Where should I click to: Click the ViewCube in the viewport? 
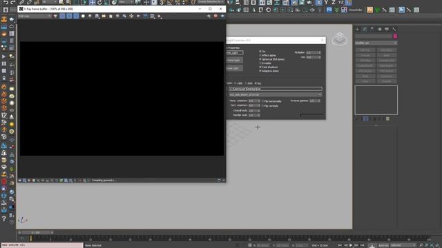(339, 39)
